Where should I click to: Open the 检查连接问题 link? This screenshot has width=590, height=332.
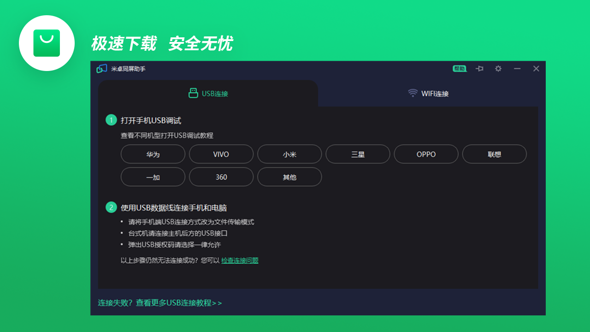coord(240,261)
